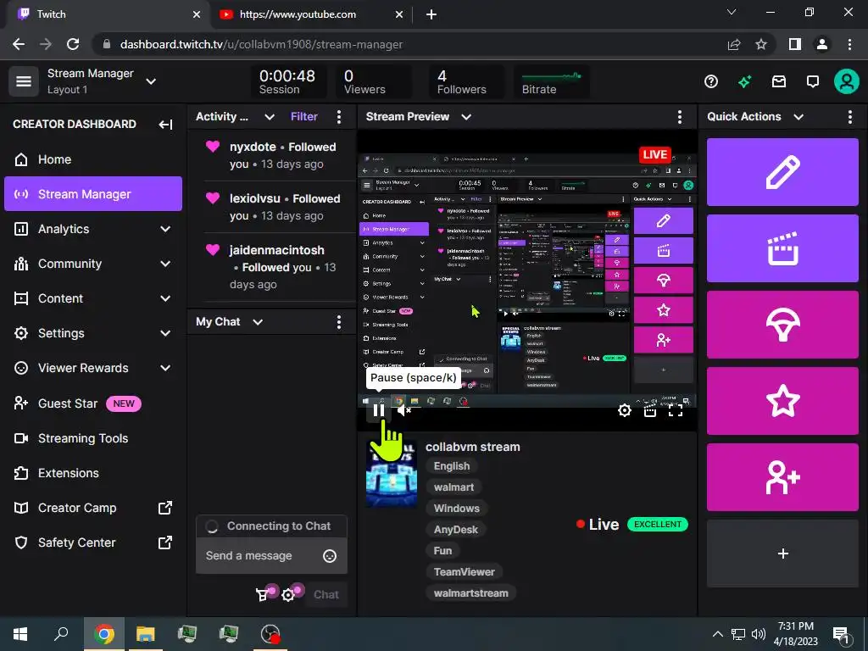Expand the Stream Manager layout dropdown
This screenshot has height=651, width=868.
pos(151,81)
